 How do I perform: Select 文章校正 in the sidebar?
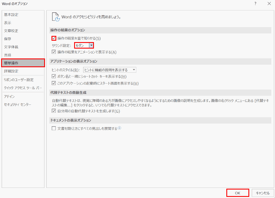[x=23, y=31]
